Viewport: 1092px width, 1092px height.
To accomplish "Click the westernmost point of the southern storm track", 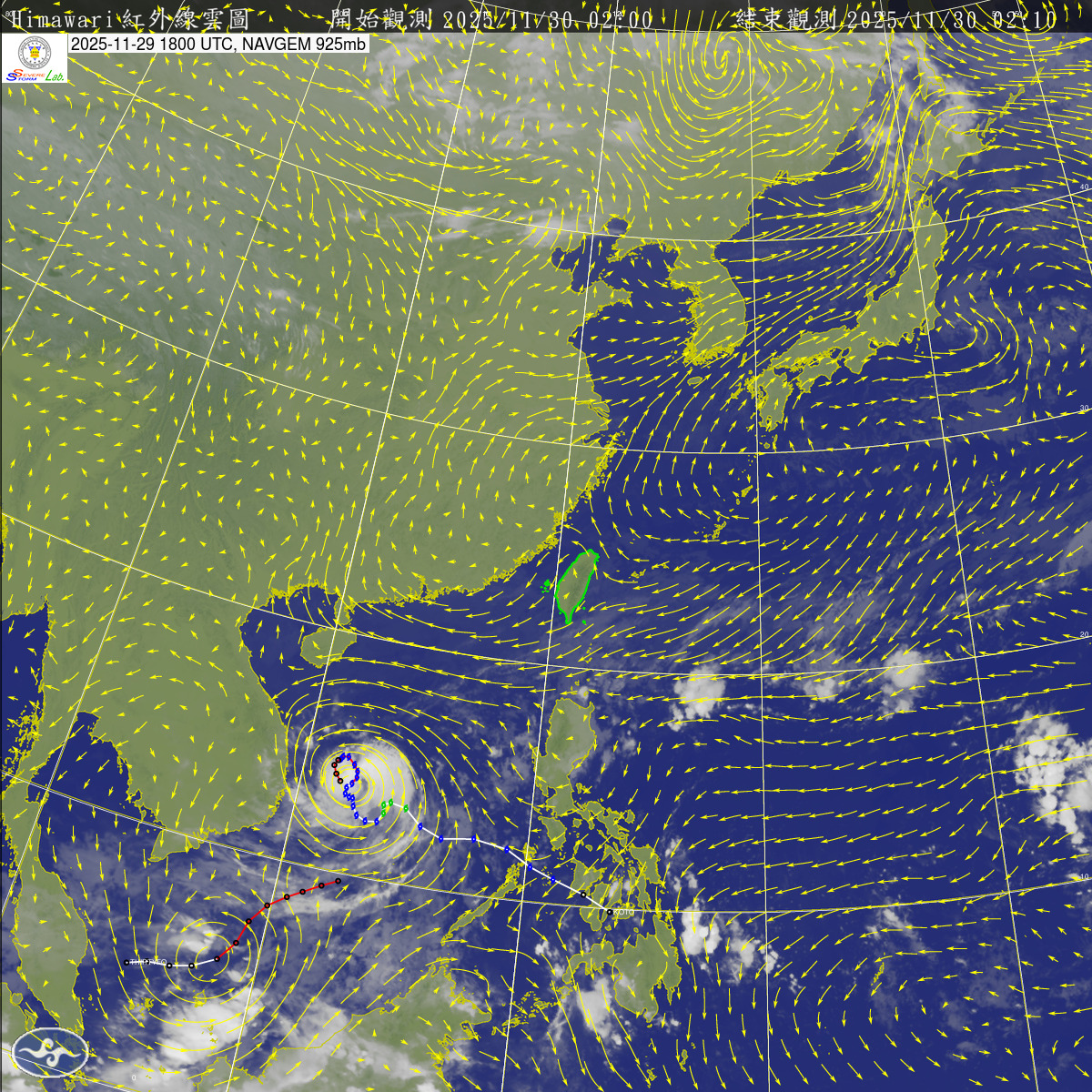I will (x=126, y=961).
